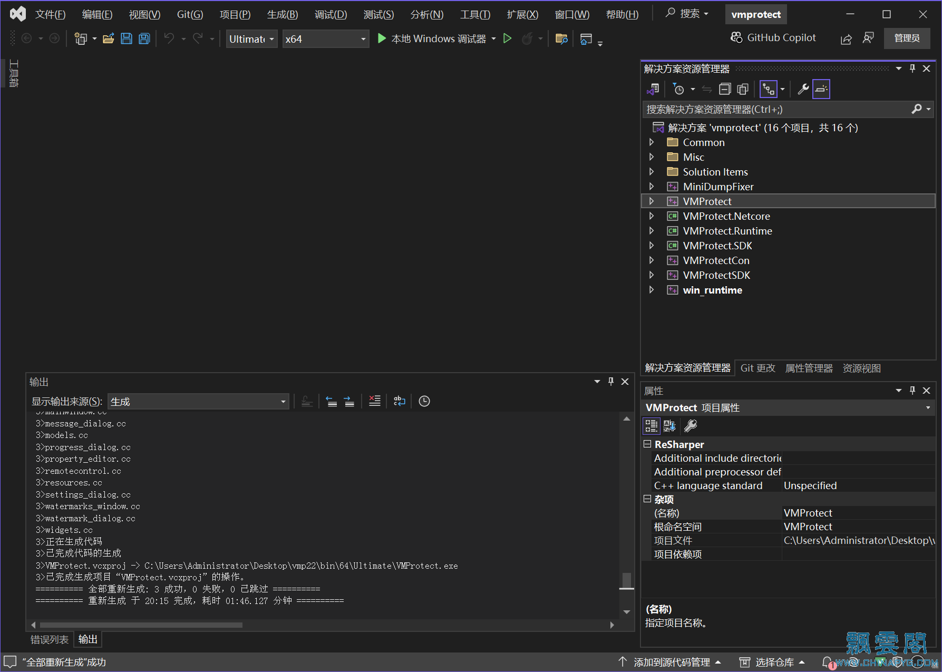Click the 管理员 button
Screen dimensions: 942x672
click(907, 38)
